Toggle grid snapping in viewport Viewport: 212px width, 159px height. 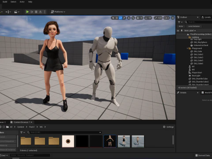(138, 18)
